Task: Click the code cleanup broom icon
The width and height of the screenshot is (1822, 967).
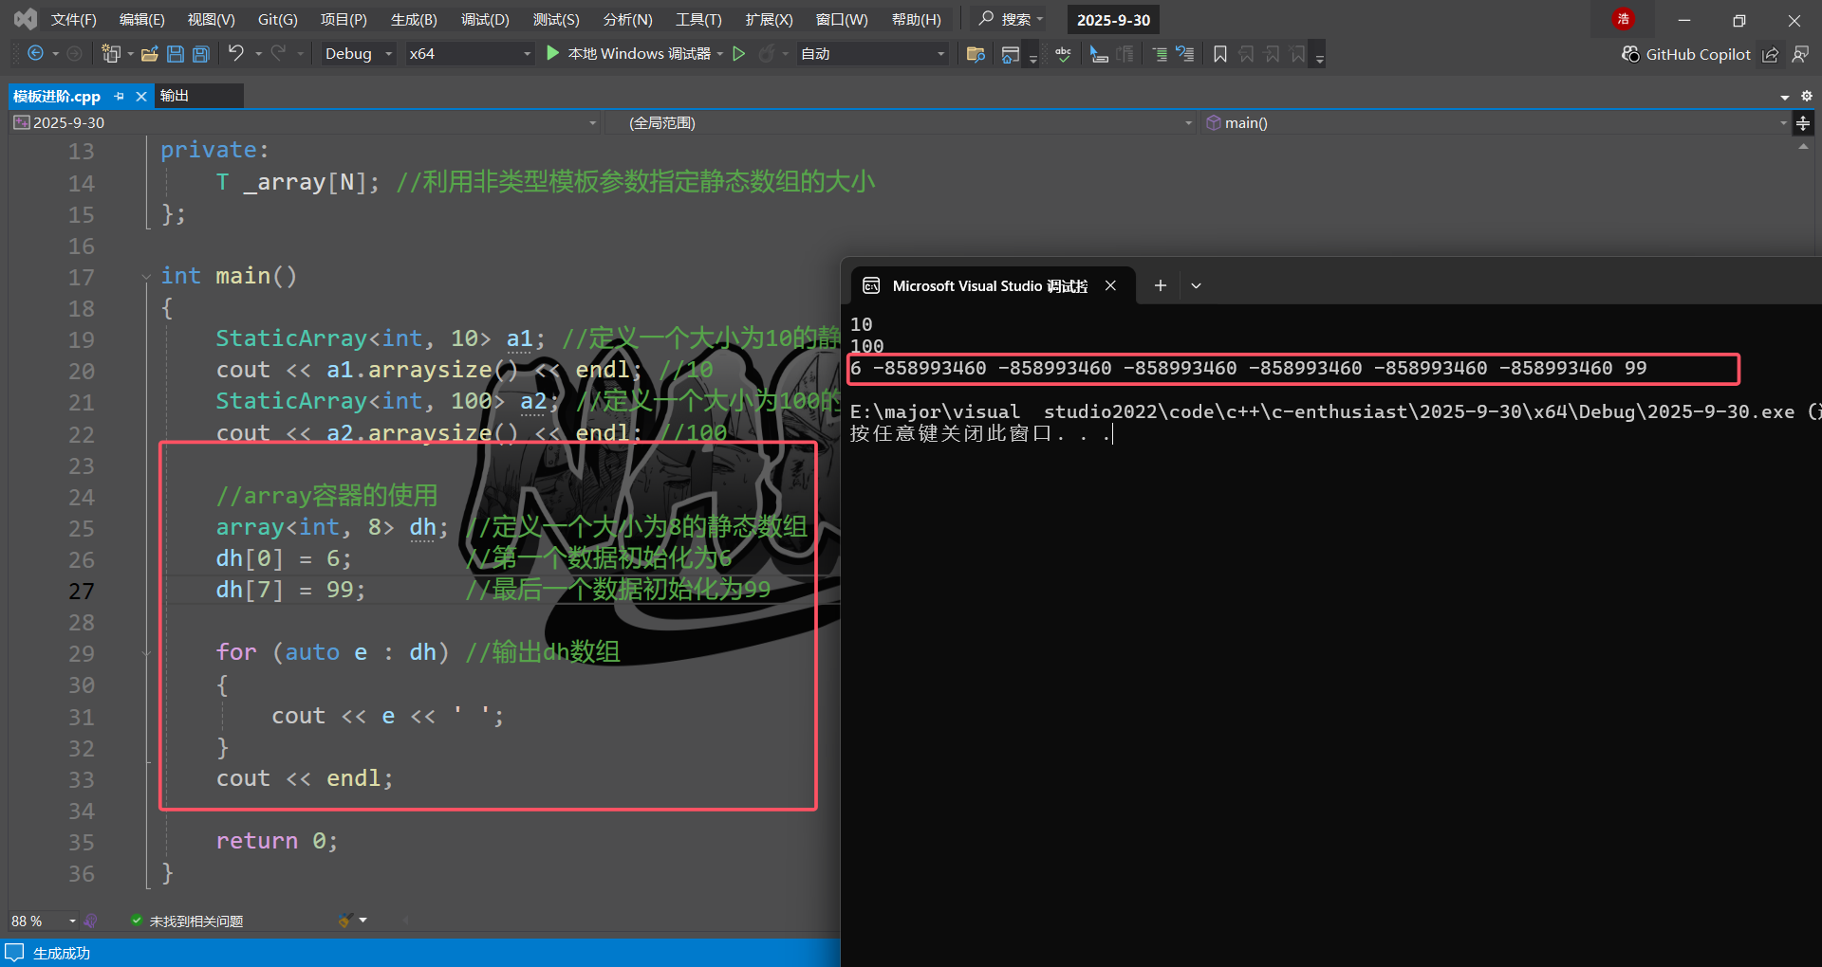Action: click(345, 921)
